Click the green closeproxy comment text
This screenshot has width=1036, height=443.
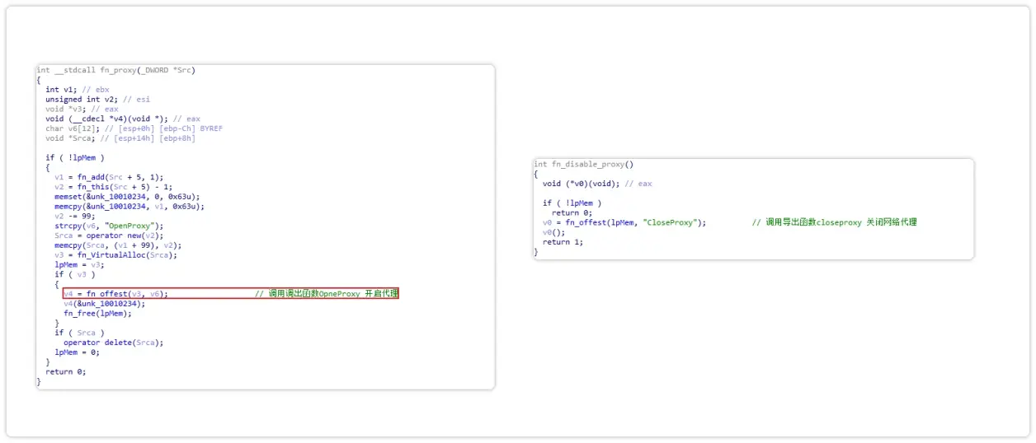point(834,222)
